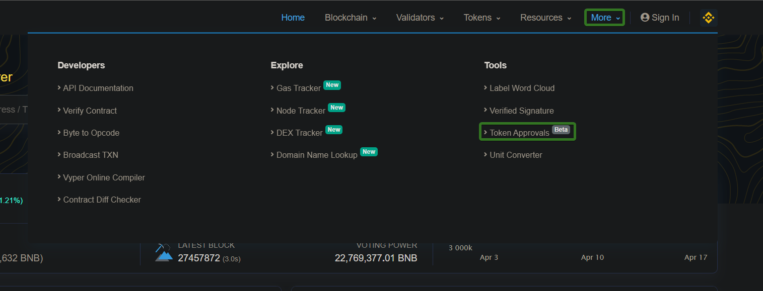Collapse the More dropdown menu

coord(604,18)
